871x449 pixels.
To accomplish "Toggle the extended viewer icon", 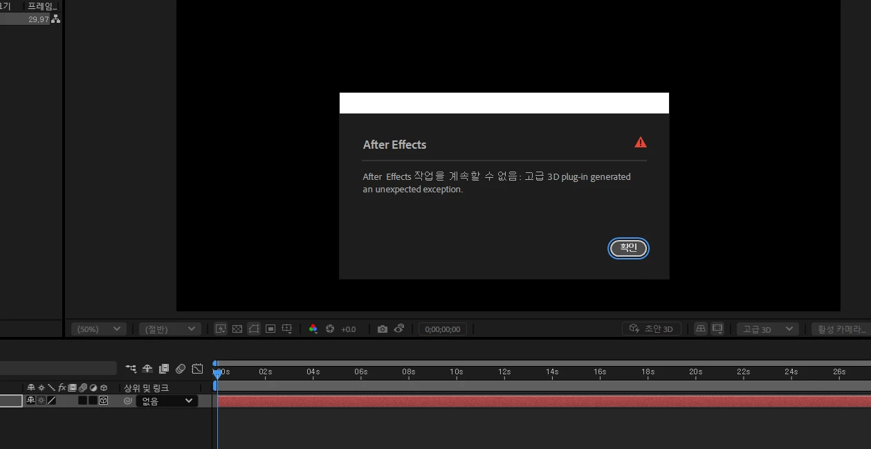I will coord(717,329).
